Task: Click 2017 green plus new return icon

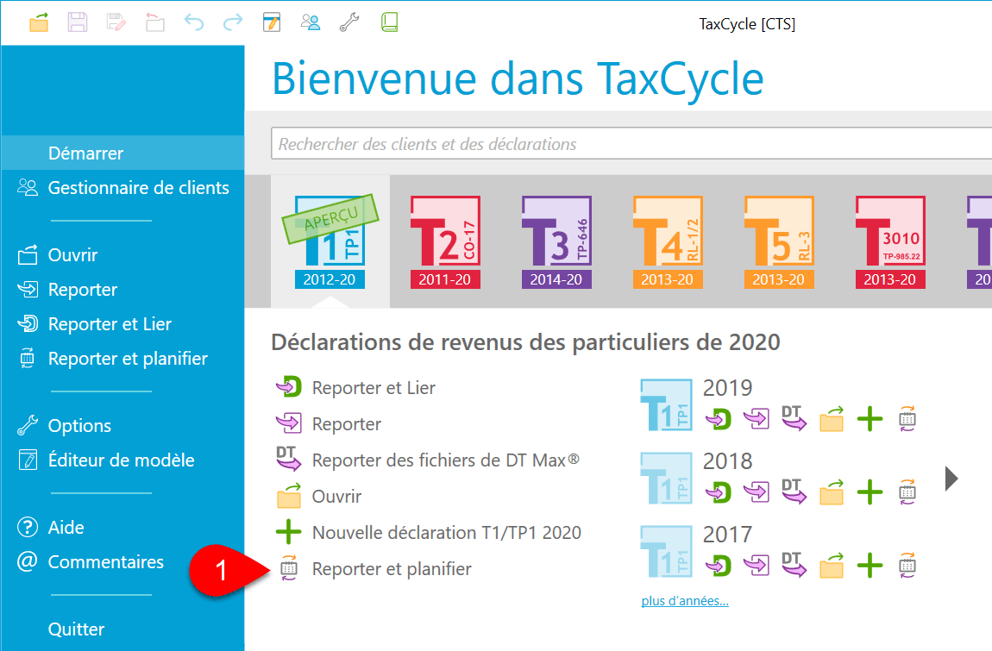Action: [x=870, y=565]
